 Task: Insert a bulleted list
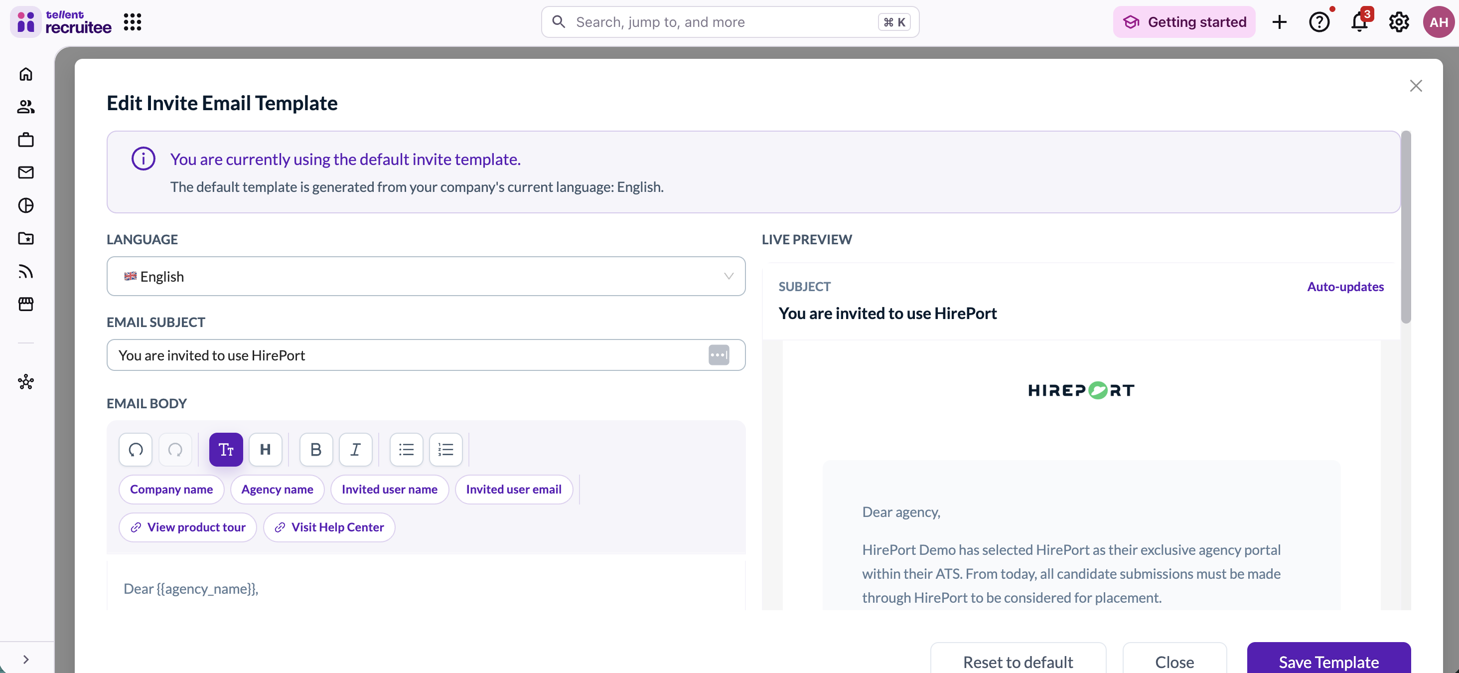coord(406,450)
